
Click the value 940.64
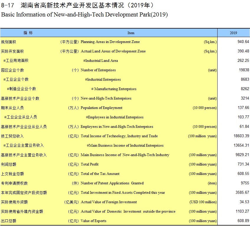[x=243, y=42]
